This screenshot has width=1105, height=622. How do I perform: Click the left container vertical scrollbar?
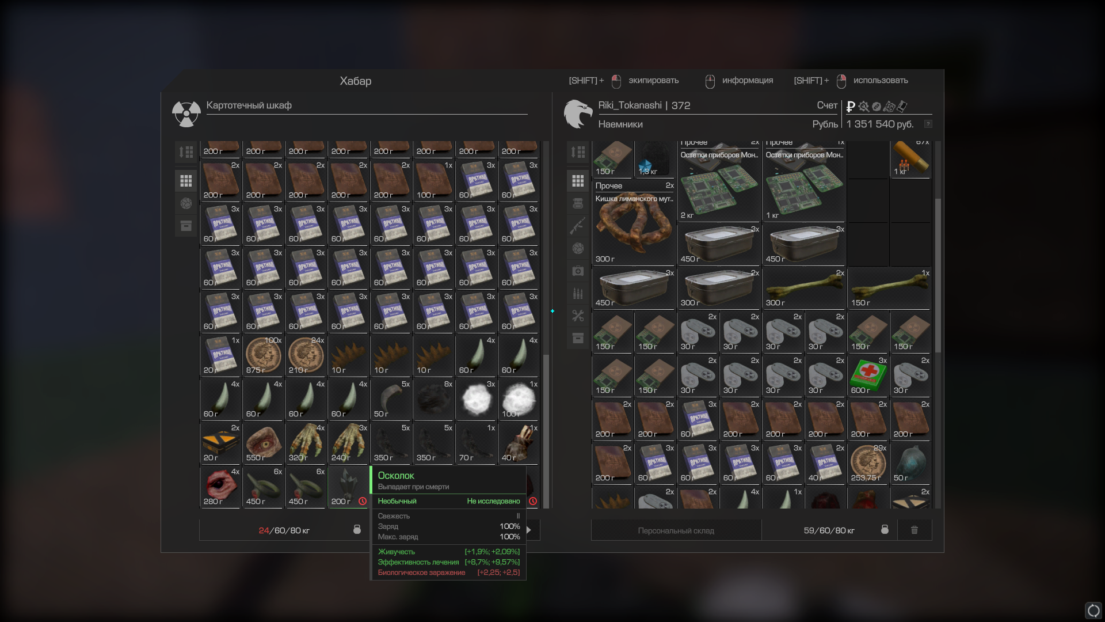(546, 431)
